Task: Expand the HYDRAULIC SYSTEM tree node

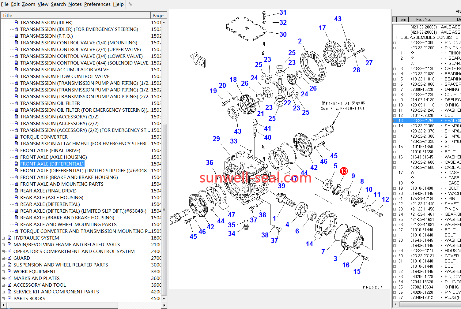Action: (x=3, y=238)
